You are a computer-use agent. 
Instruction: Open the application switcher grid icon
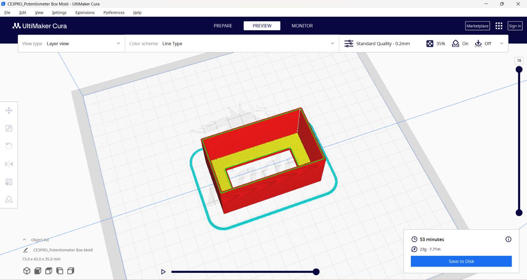(499, 26)
